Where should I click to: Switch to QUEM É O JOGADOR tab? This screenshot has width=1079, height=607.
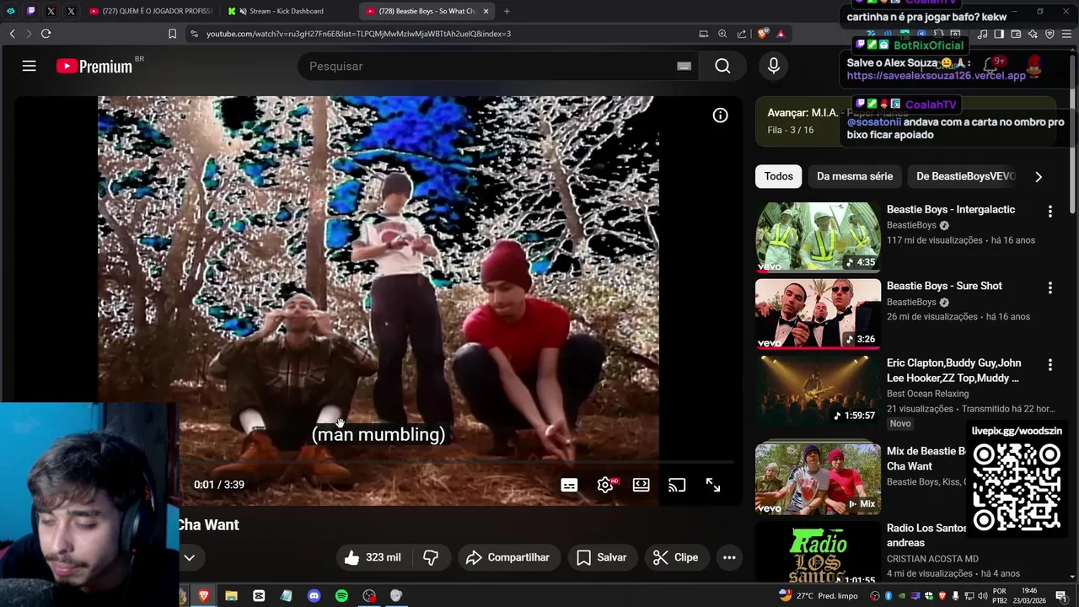tap(150, 11)
